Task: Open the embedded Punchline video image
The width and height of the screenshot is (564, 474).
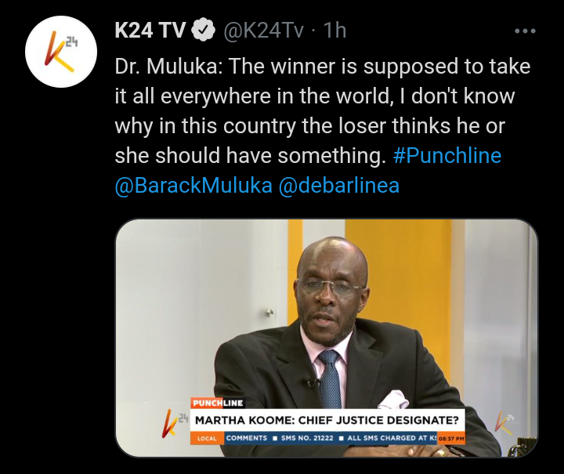Action: tap(326, 338)
